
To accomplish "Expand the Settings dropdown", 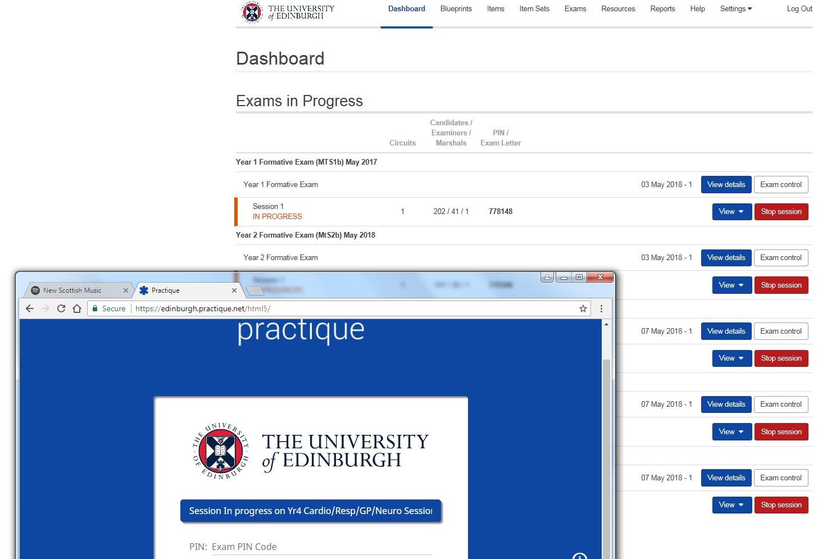I will click(736, 9).
